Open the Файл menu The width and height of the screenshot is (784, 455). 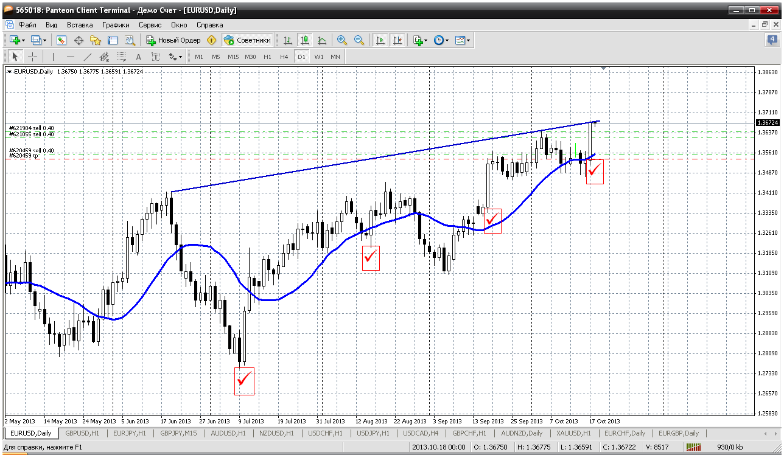point(27,25)
